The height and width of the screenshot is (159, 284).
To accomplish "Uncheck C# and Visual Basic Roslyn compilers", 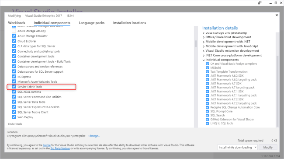I will pyautogui.click(x=208, y=64).
